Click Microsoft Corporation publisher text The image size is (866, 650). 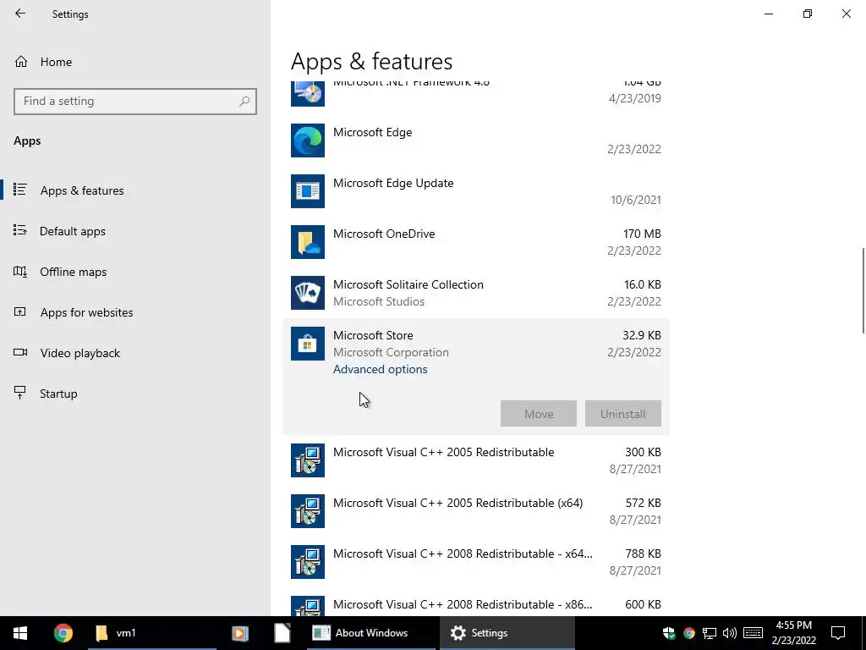391,353
